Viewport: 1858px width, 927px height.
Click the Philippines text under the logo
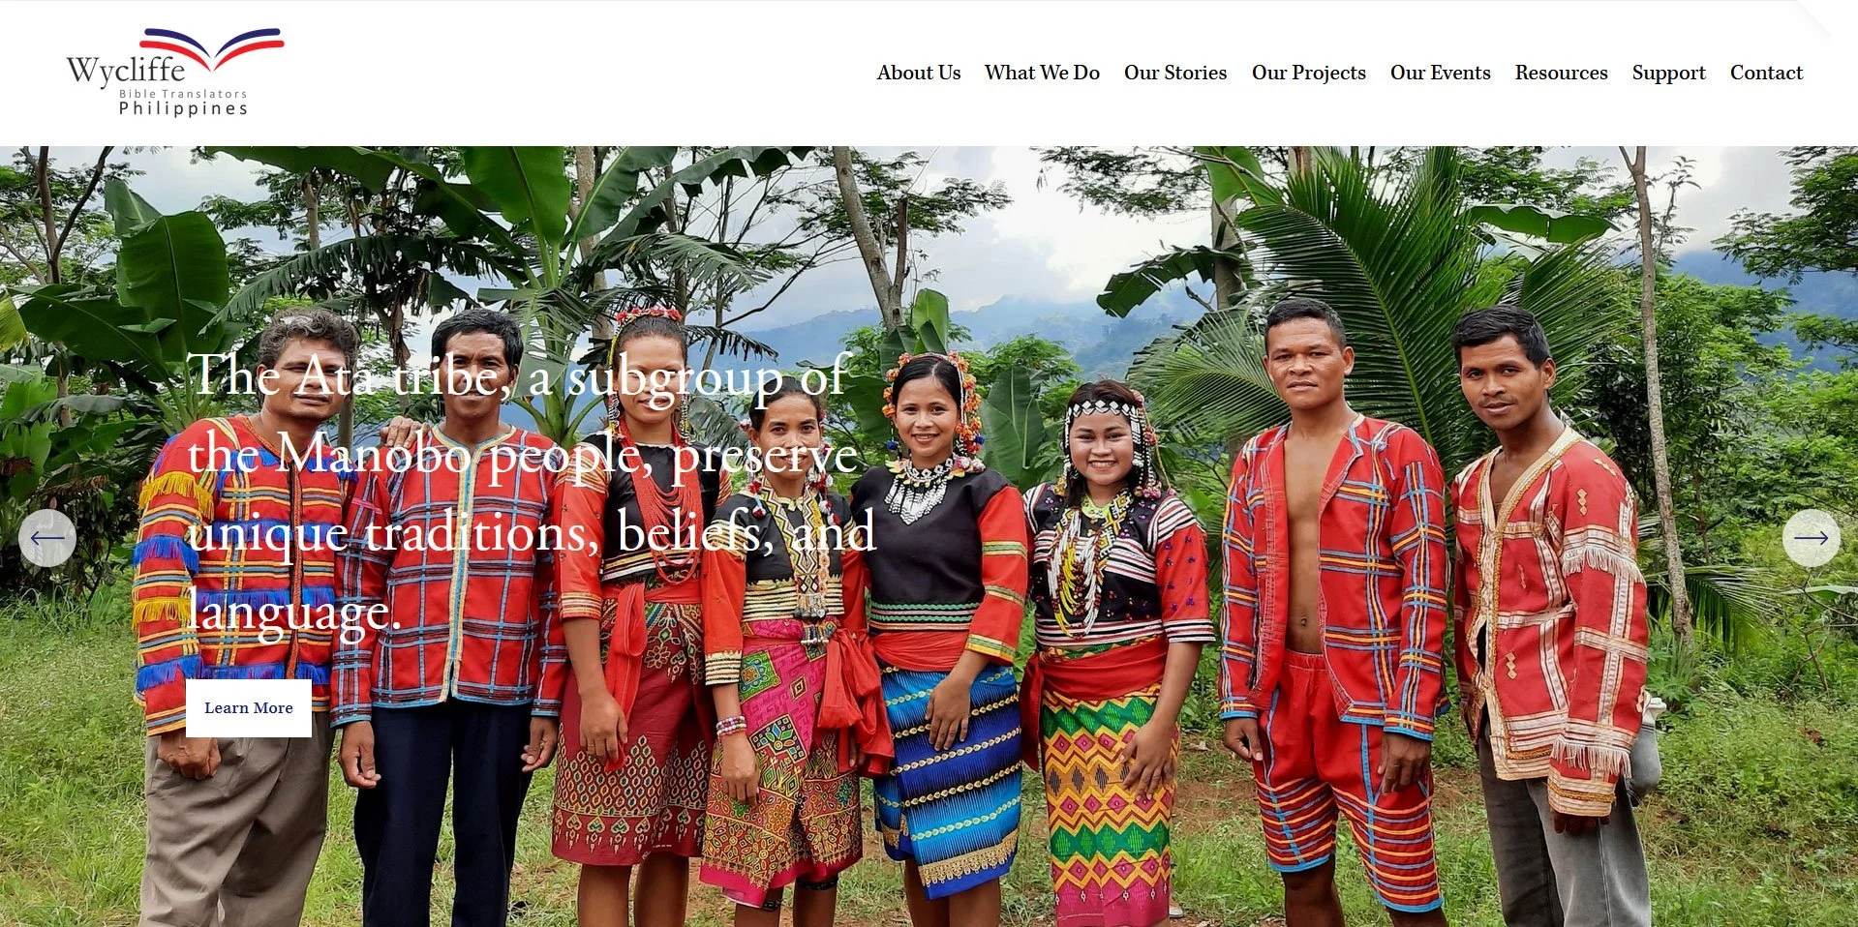[x=183, y=108]
